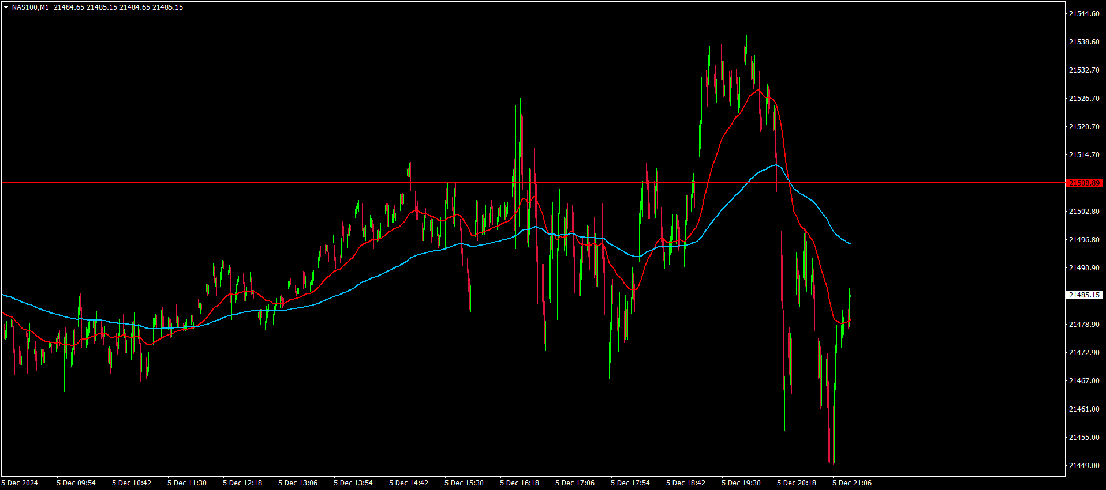Click the 21461.00 price scale label
1106x490 pixels.
tap(1084, 409)
